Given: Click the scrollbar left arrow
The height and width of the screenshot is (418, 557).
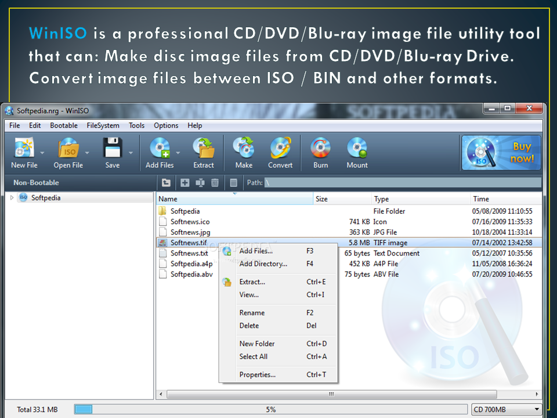Looking at the screenshot, I should coord(161,394).
